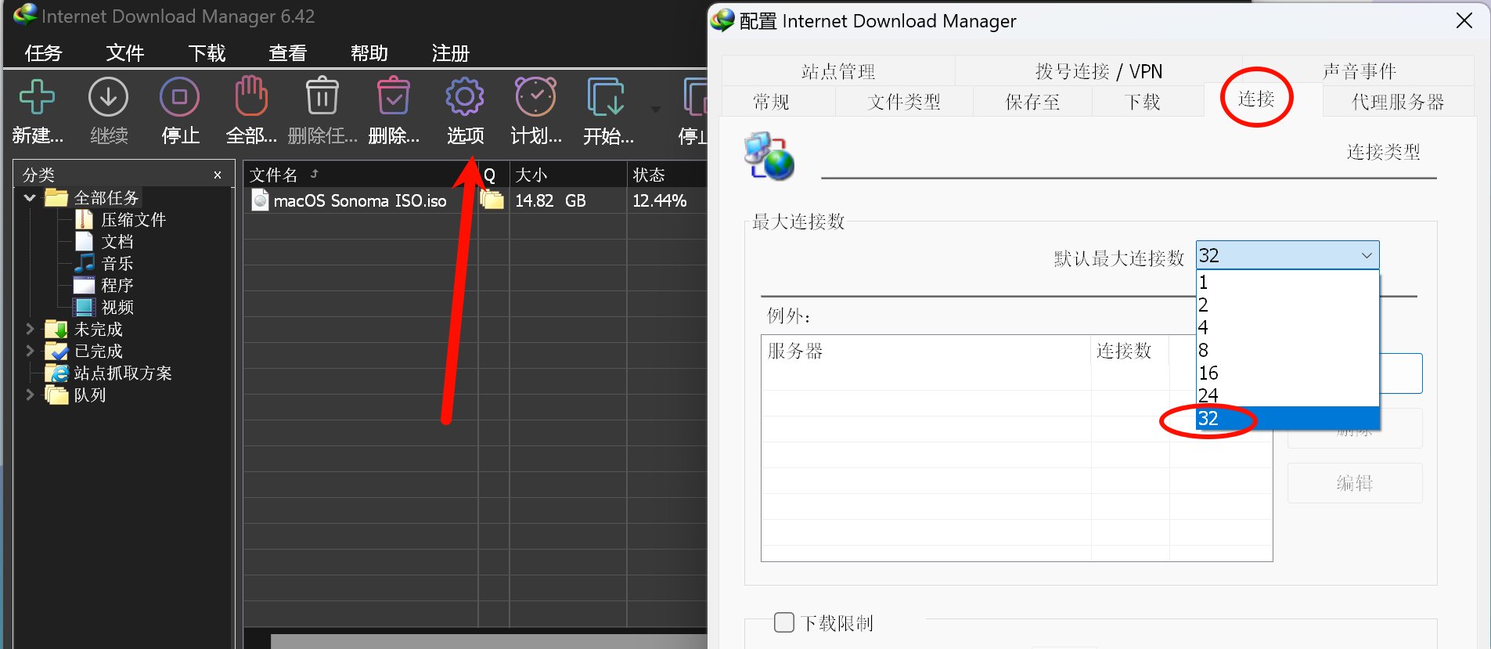Open the 文件 menu
This screenshot has width=1491, height=649.
(125, 52)
